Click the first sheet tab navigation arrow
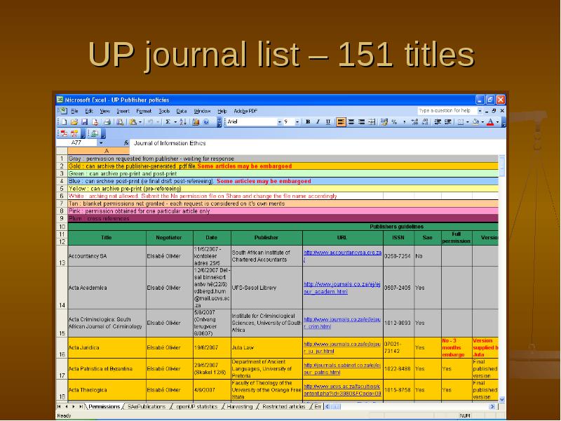 (60, 407)
